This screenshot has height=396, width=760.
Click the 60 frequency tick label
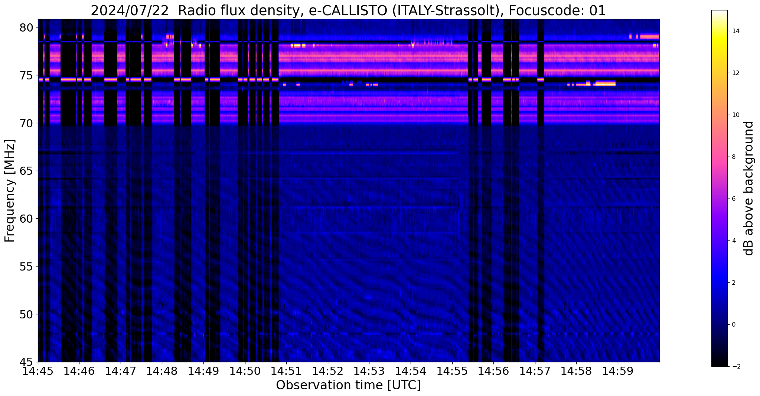point(26,219)
